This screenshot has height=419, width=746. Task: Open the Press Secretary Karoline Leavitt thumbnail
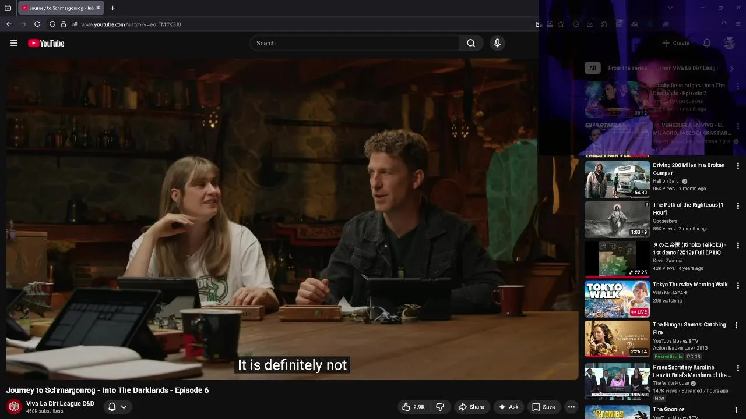click(617, 382)
